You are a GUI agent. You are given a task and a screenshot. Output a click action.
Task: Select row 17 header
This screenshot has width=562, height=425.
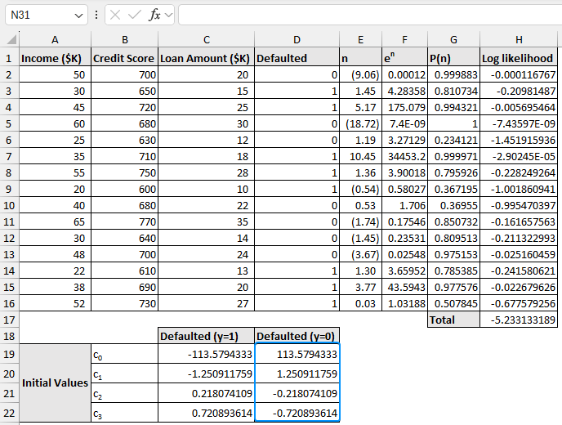coord(9,320)
